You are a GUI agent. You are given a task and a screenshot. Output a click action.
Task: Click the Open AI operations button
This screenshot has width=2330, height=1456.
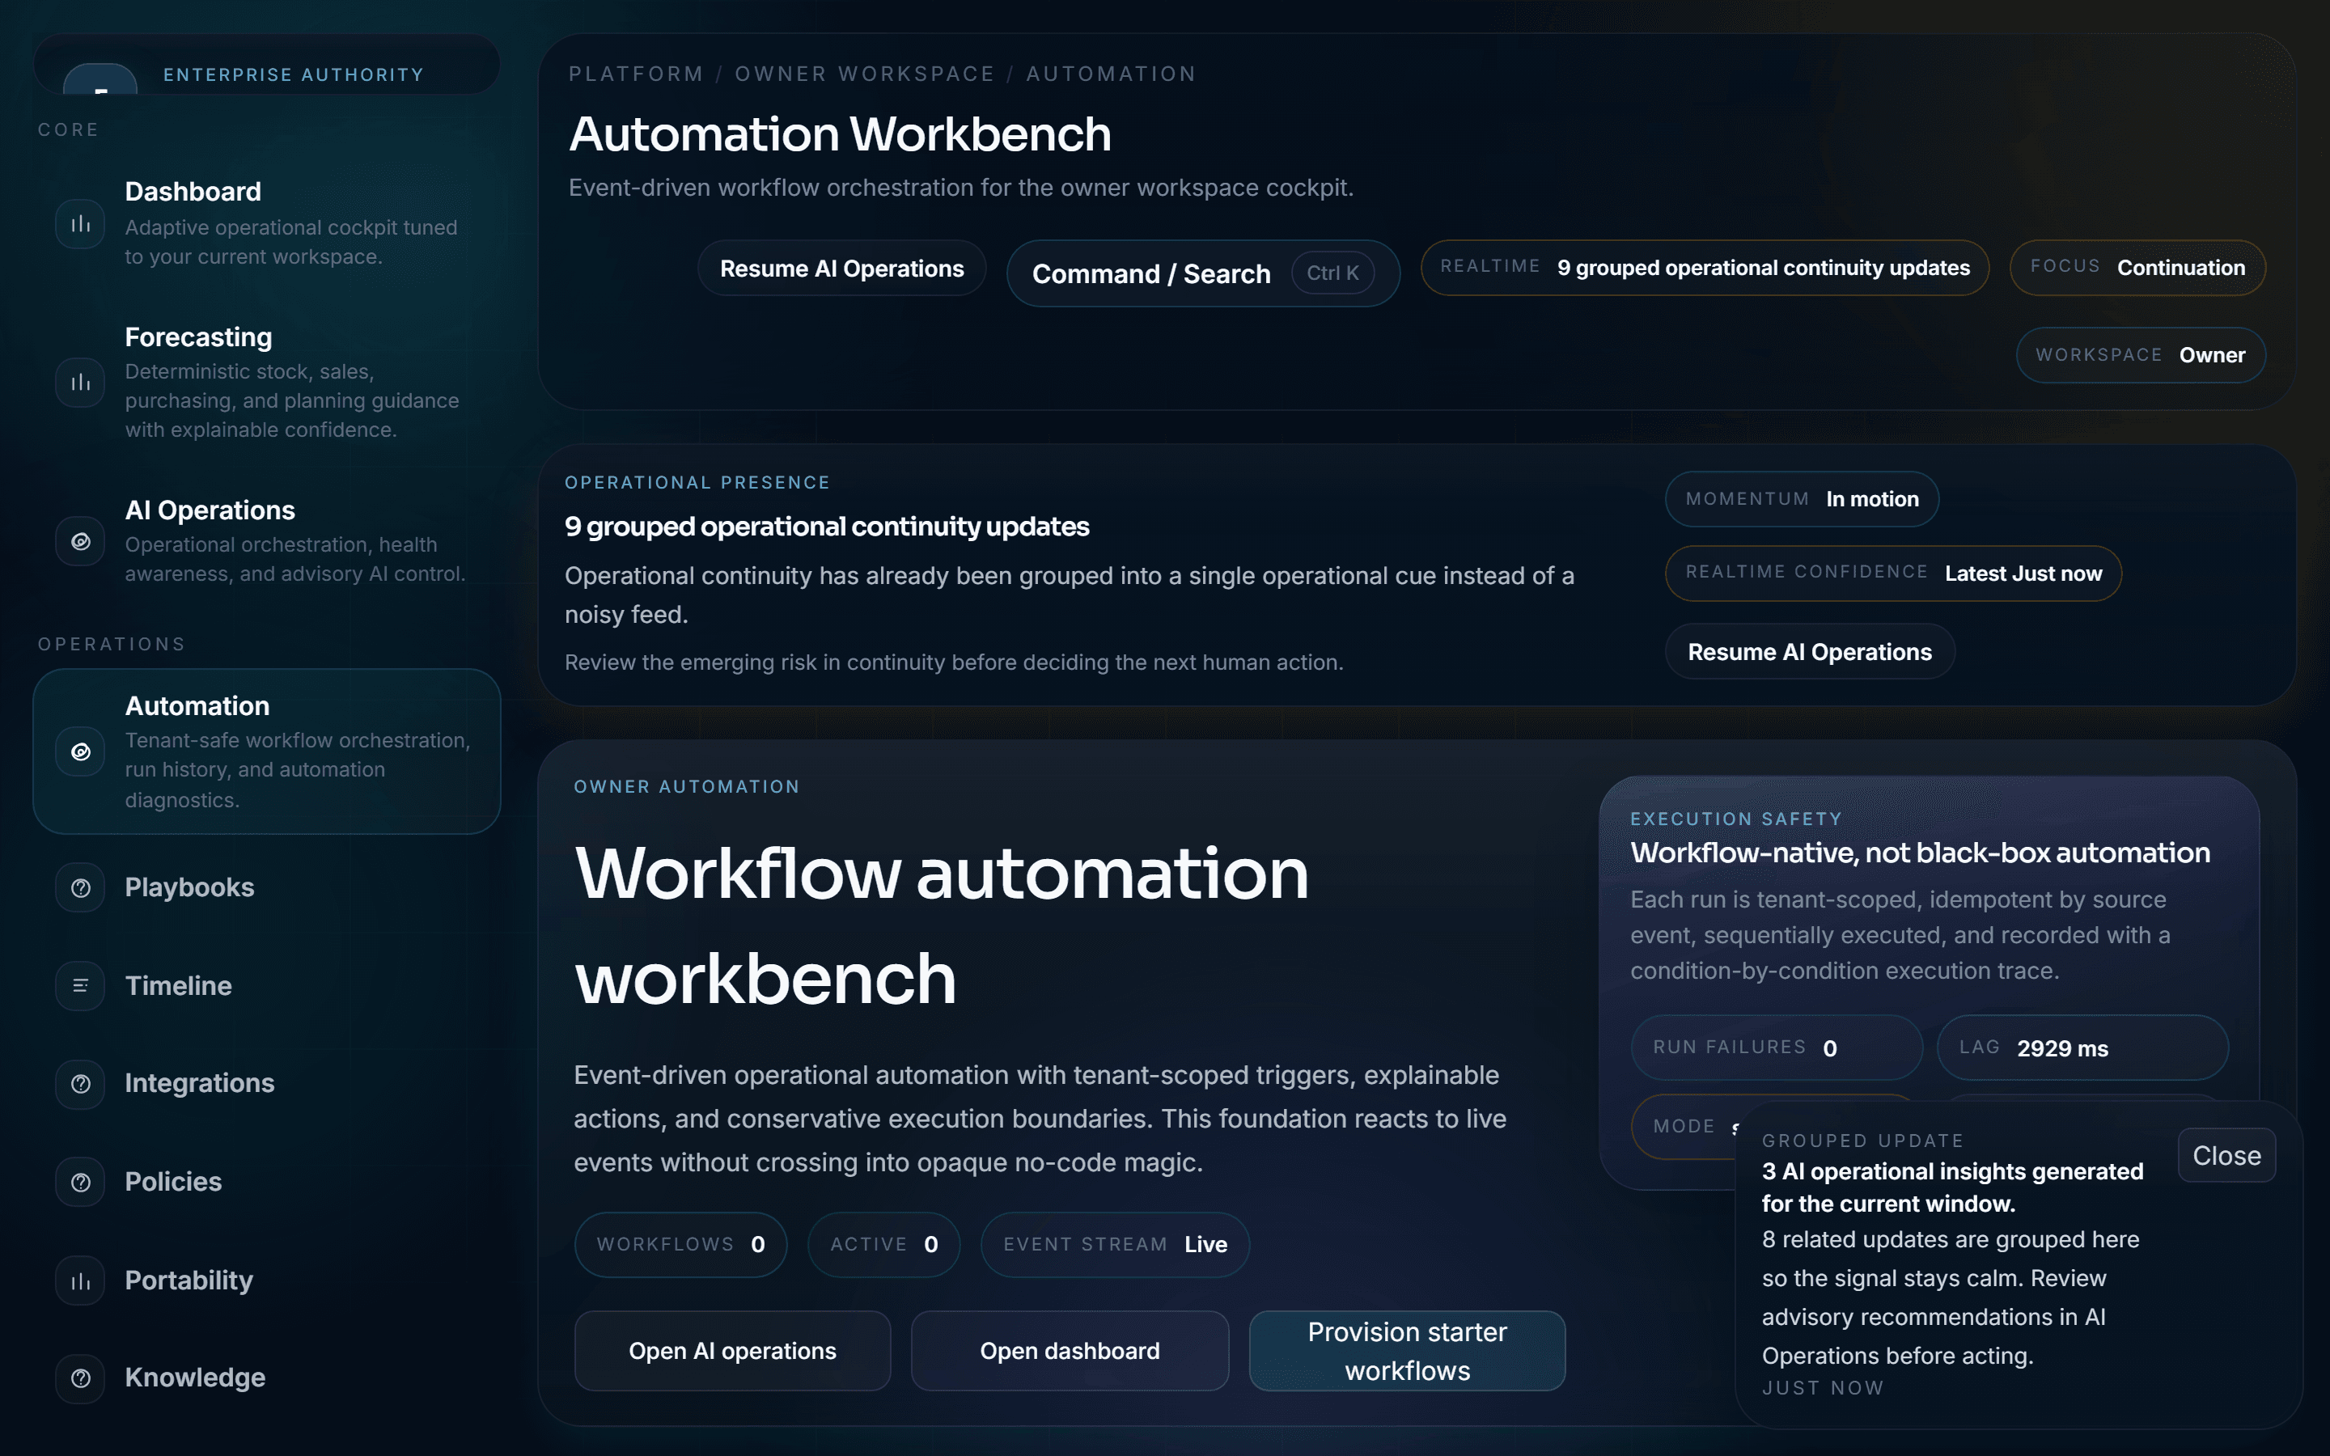coord(733,1351)
